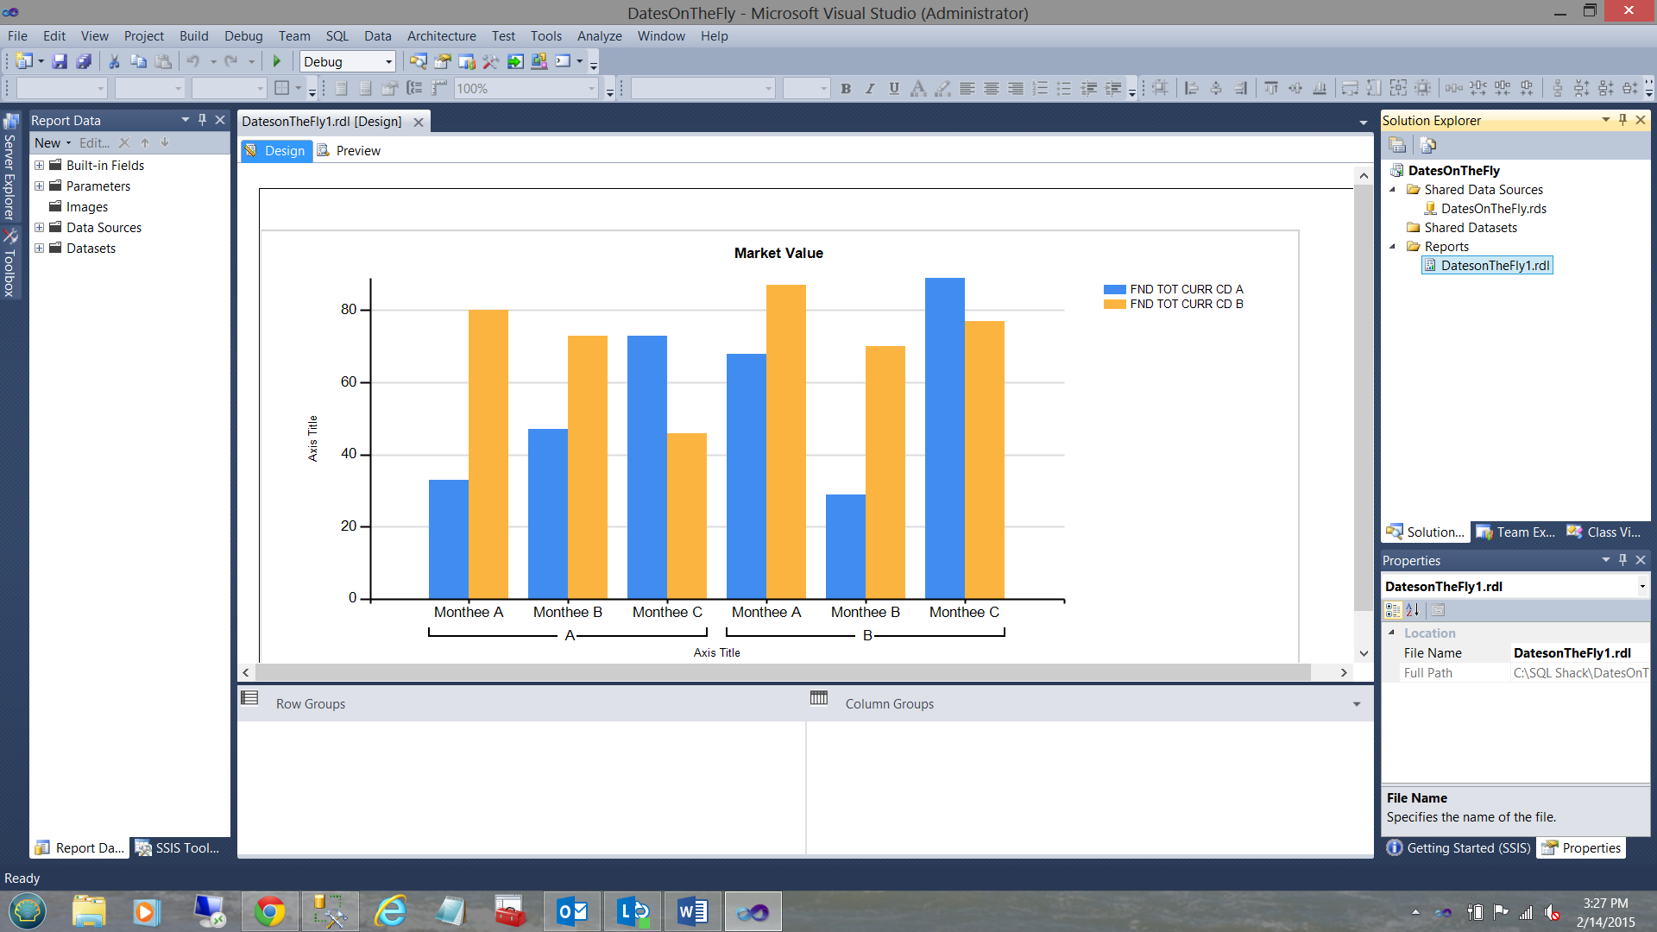This screenshot has width=1657, height=932.
Task: Click the Bold formatting icon
Action: click(846, 88)
